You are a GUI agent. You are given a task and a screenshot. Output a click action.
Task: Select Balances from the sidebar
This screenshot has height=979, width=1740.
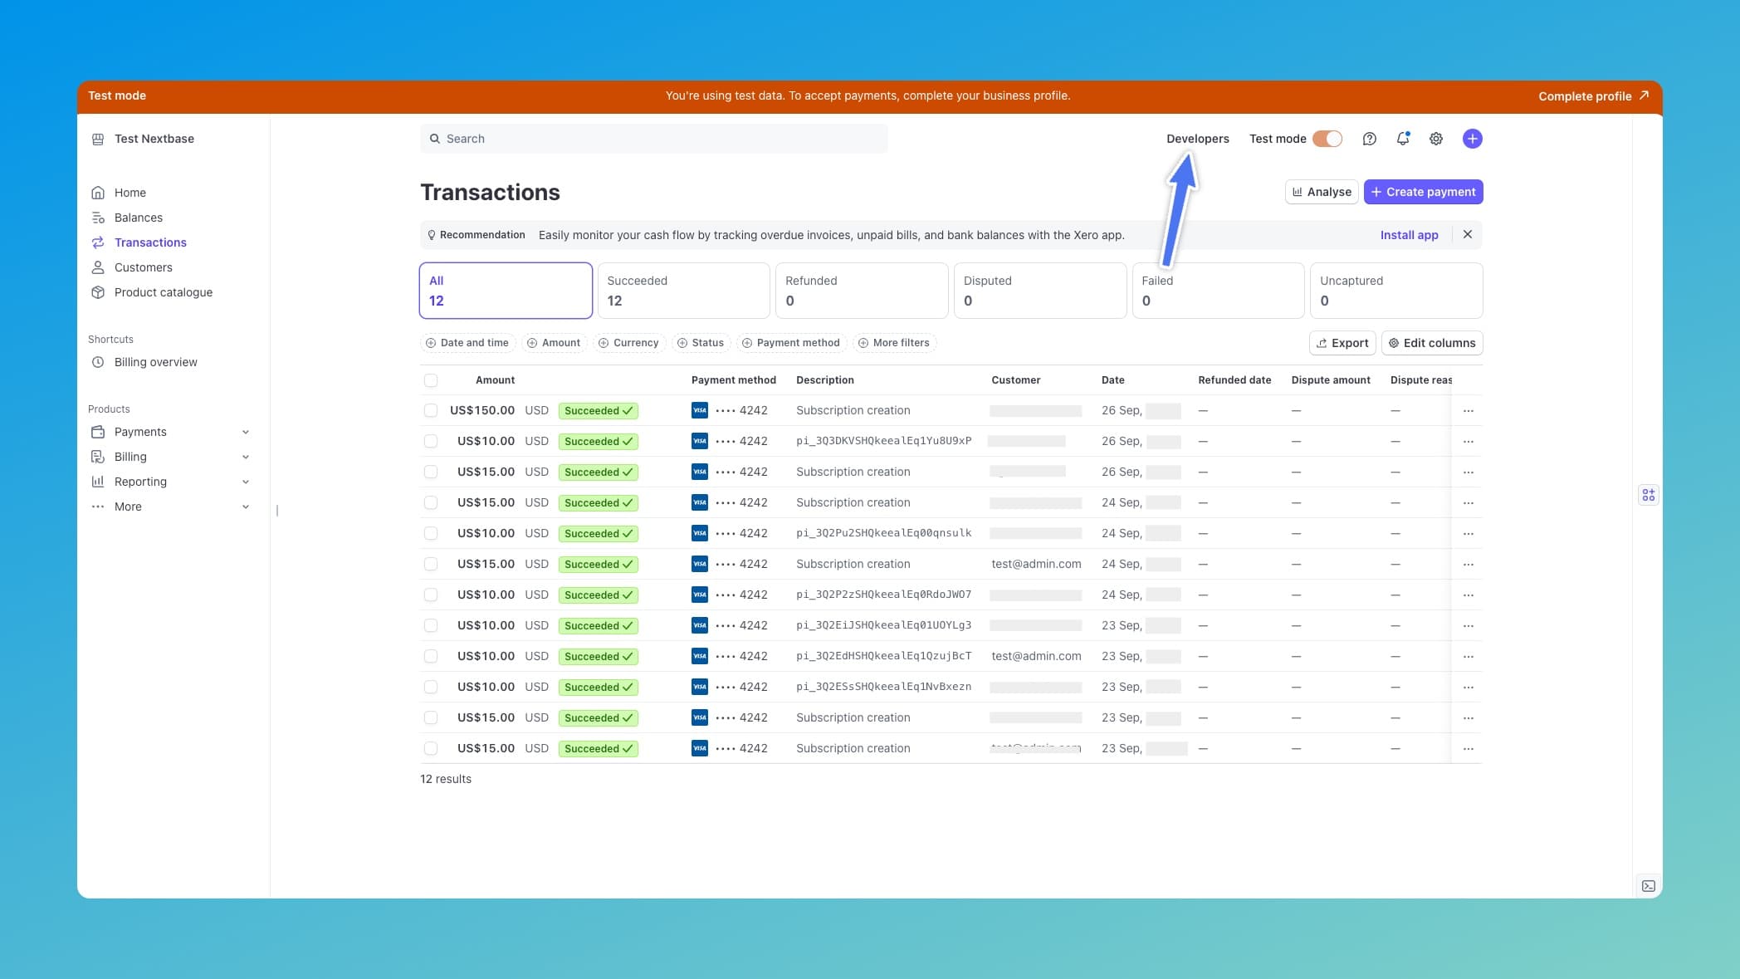(138, 217)
